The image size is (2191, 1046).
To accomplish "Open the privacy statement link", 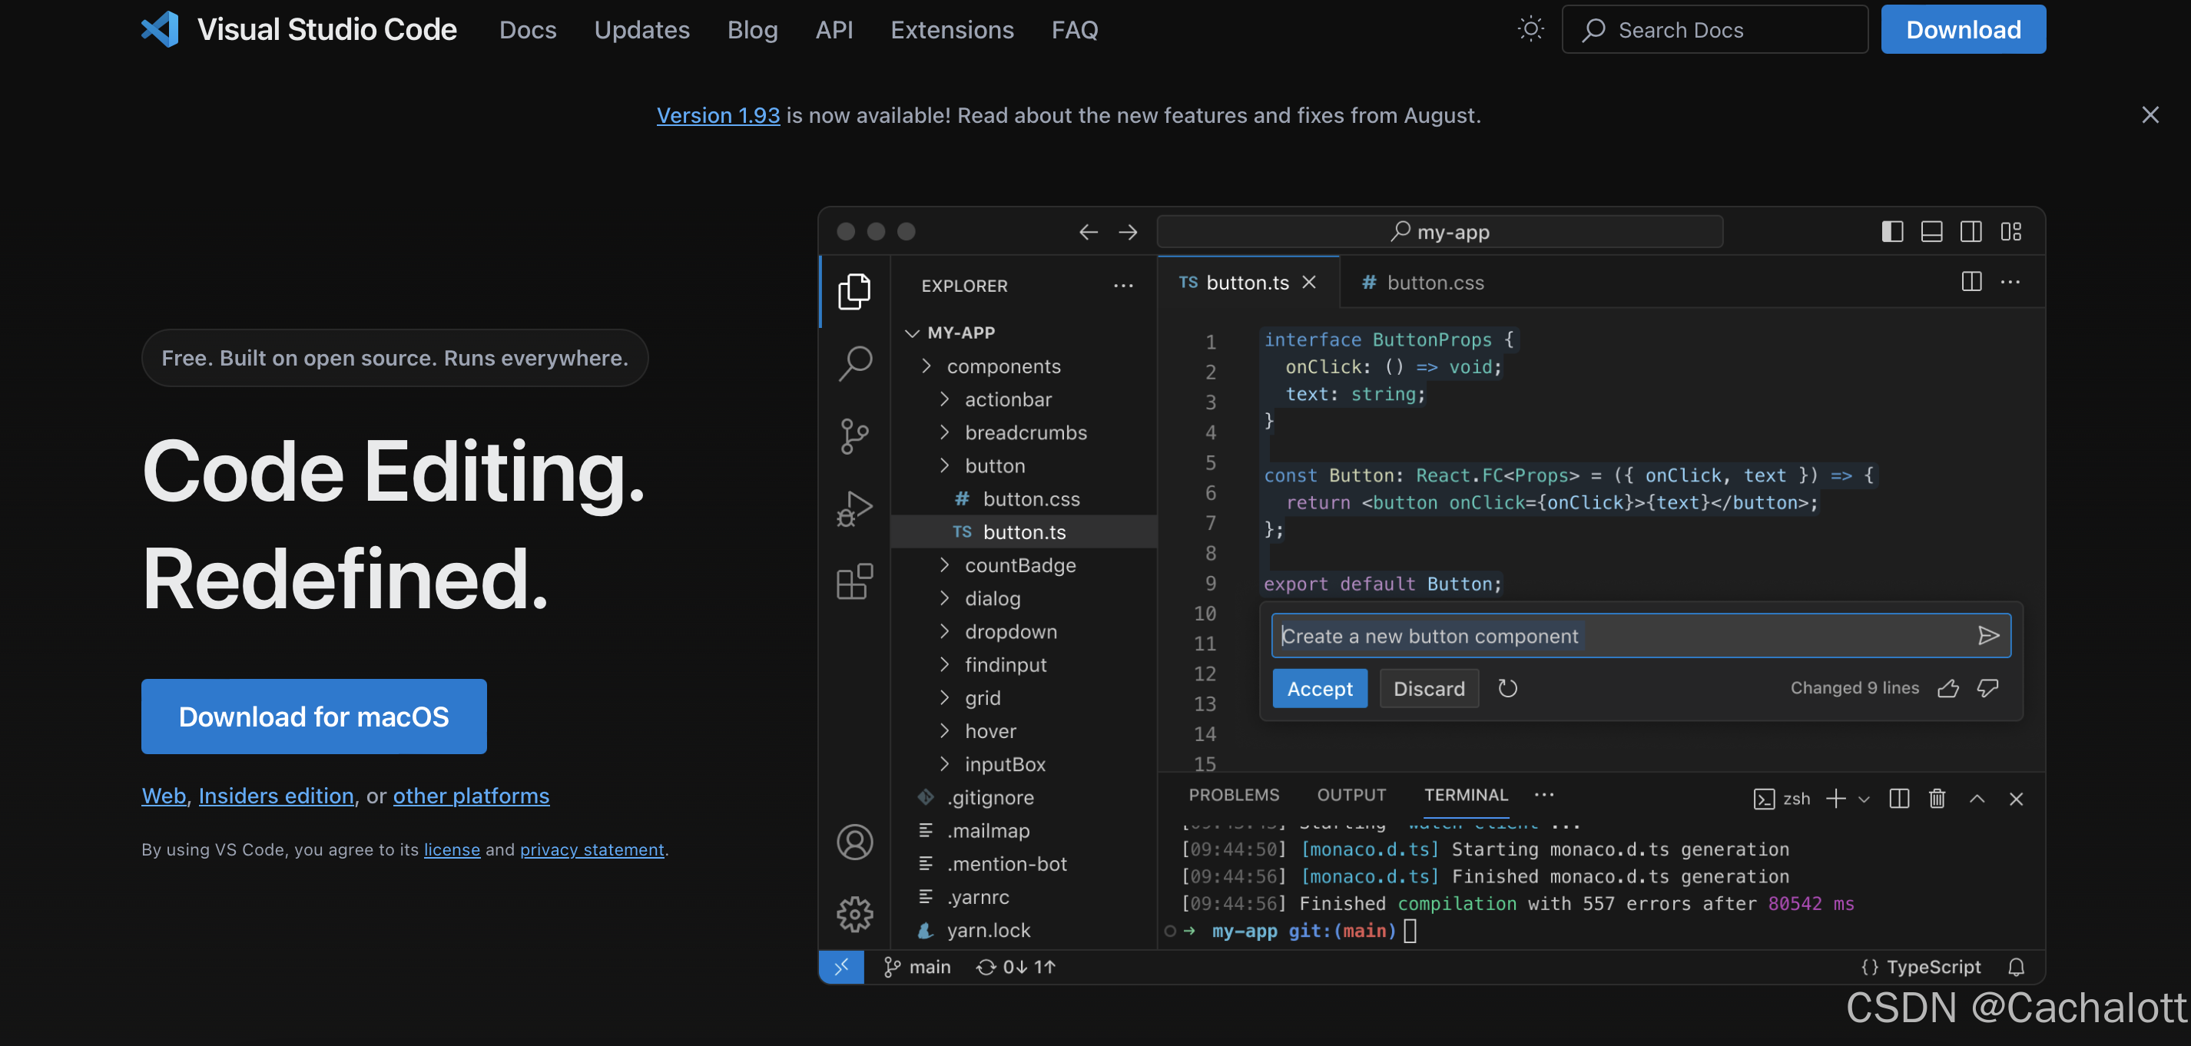I will (591, 849).
